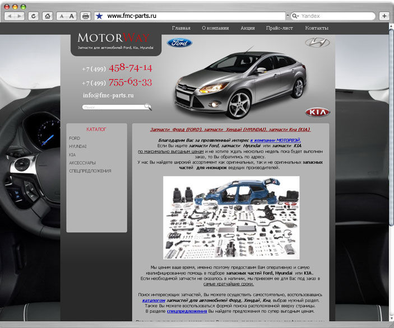The width and height of the screenshot is (394, 328).
Task: Follow the 'каталогом' link in text
Action: pyautogui.click(x=154, y=301)
